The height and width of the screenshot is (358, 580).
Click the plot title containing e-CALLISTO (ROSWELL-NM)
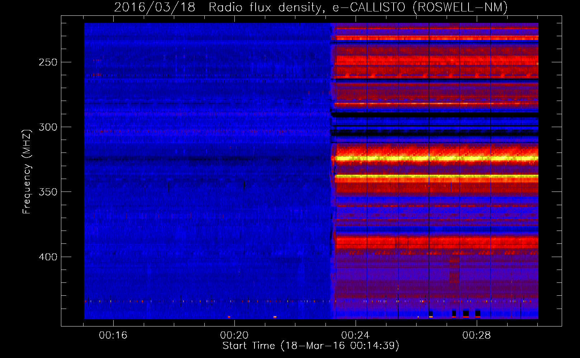(x=311, y=7)
